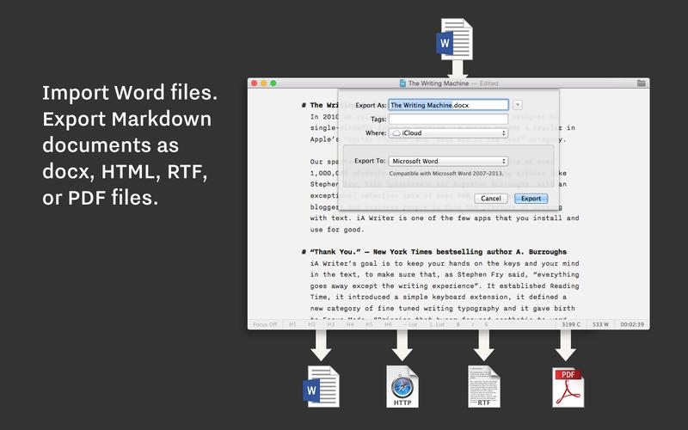Click the empty Tags field
Image resolution: width=688 pixels, height=430 pixels.
448,119
